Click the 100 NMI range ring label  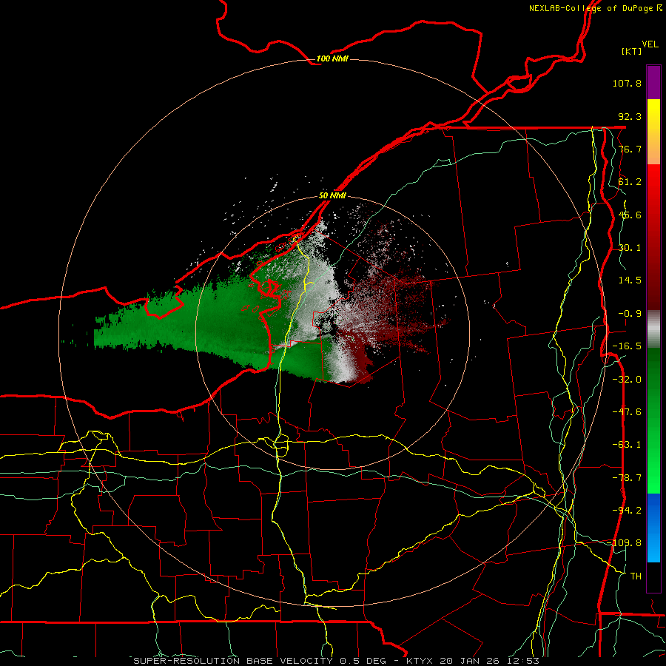point(332,58)
